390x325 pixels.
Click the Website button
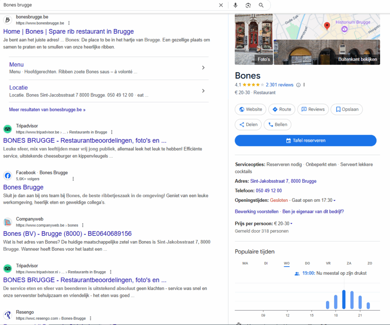[251, 109]
